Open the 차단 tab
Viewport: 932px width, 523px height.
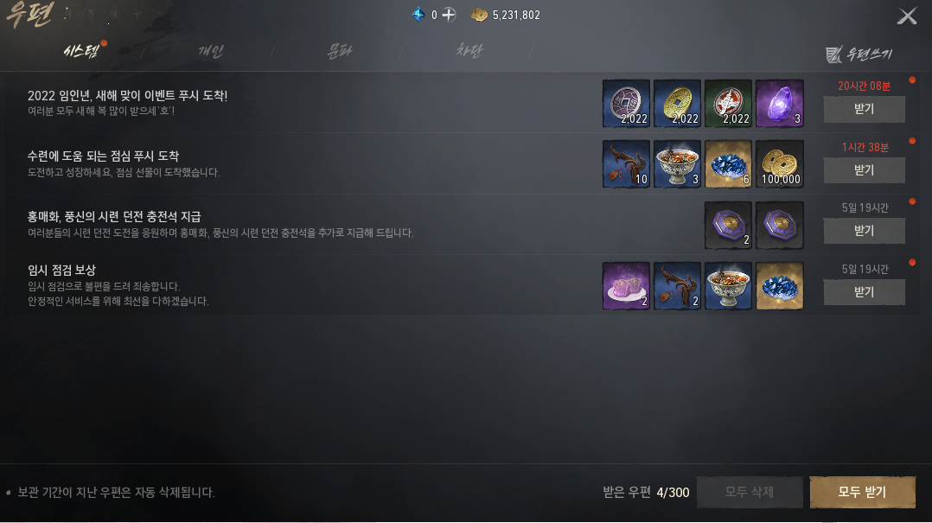pyautogui.click(x=469, y=51)
